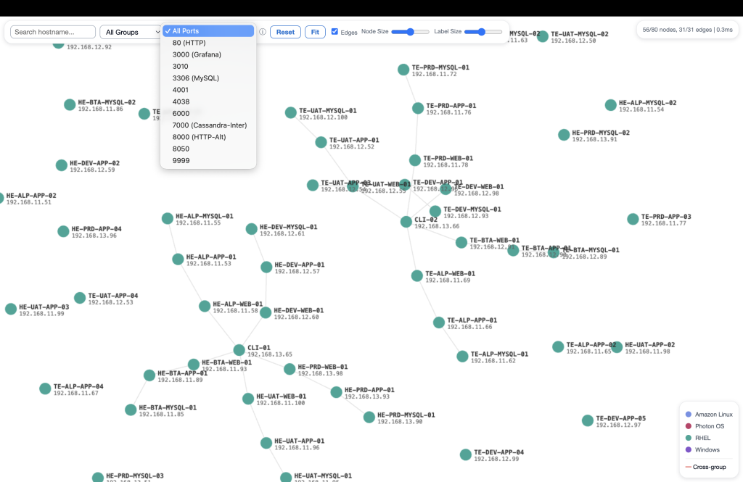Choose 3306 (MySQL) port option
Viewport: 743px width, 482px height.
point(208,78)
